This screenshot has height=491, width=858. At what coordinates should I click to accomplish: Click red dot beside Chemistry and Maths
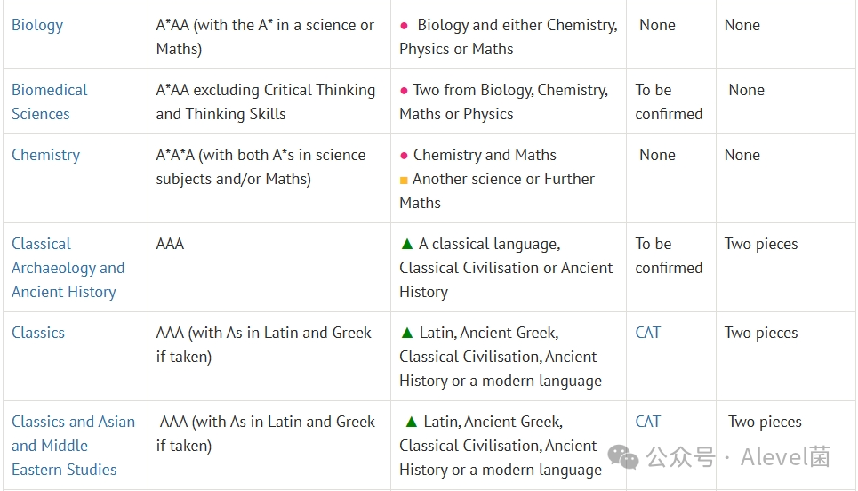pos(404,156)
